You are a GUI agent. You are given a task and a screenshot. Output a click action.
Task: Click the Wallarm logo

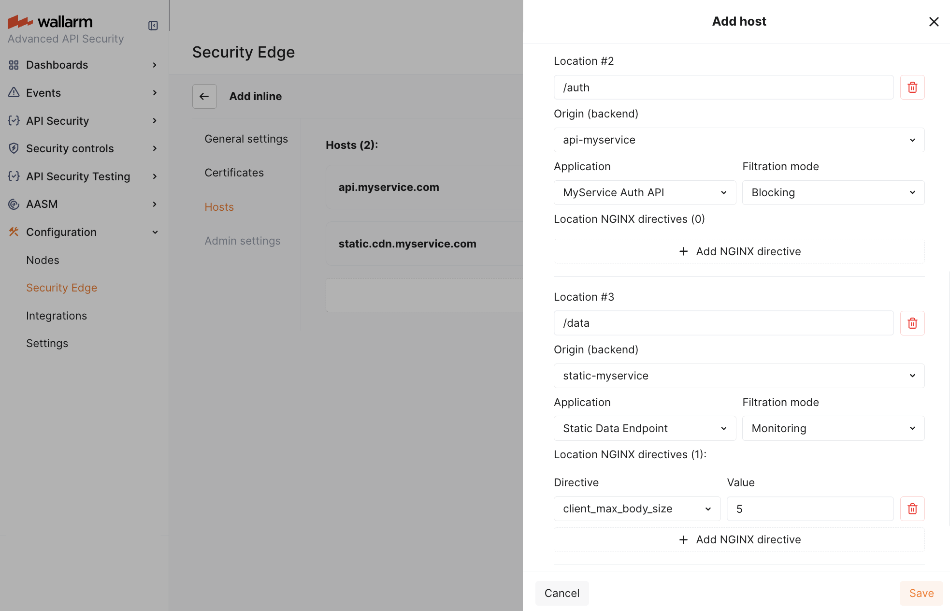point(50,22)
